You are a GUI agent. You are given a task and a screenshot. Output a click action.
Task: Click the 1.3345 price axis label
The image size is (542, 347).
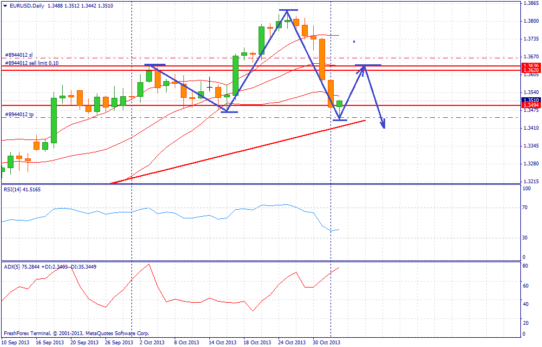pos(531,146)
